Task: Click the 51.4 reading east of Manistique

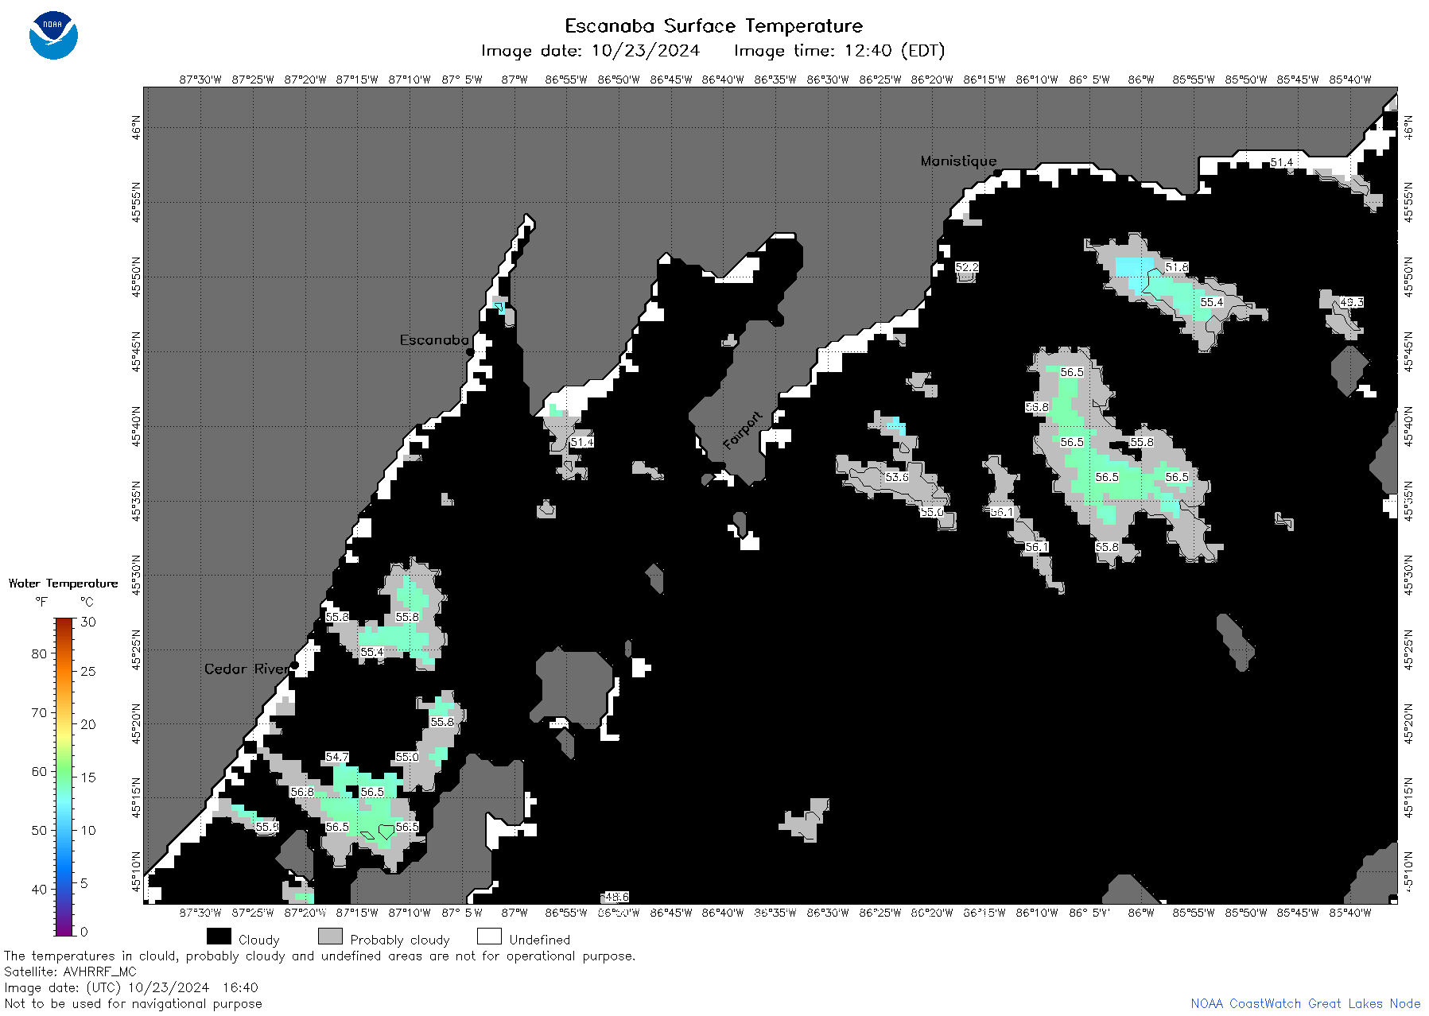Action: [x=1282, y=162]
